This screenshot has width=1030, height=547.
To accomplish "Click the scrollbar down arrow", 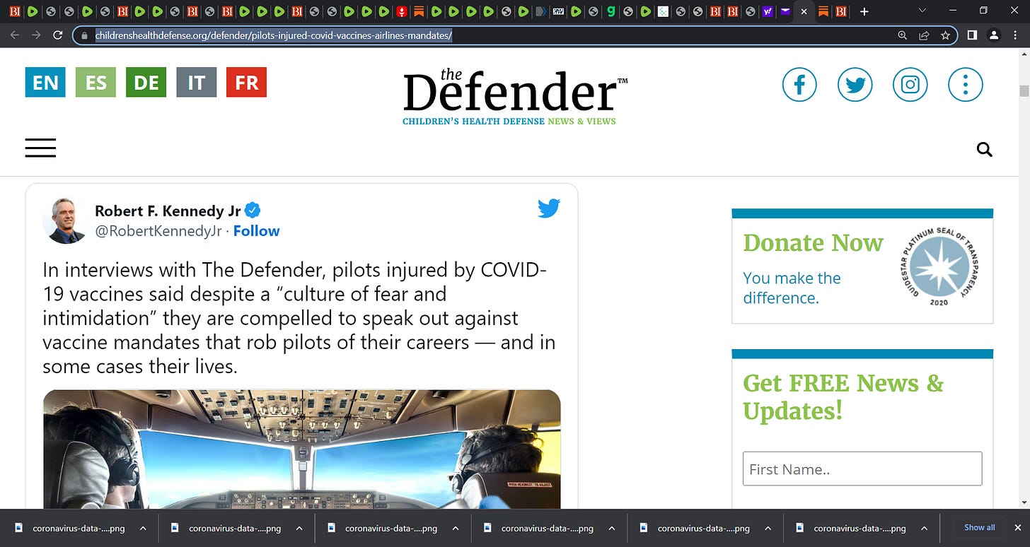I will 1024,503.
